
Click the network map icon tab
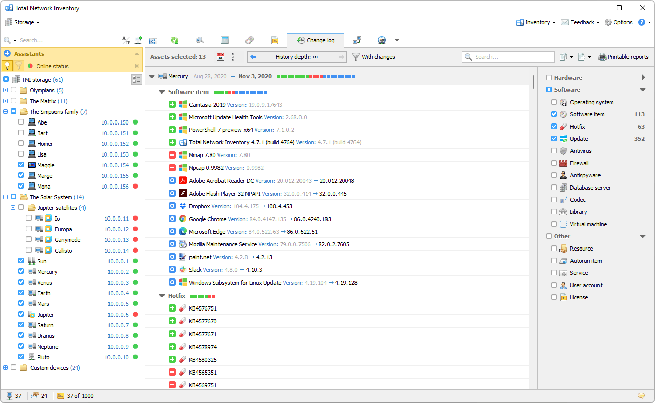pos(357,40)
